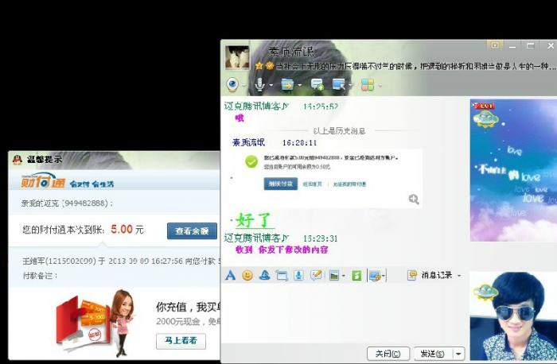Click the contact name 素质流氓 in header
Screen dimensions: 557x364
click(291, 52)
